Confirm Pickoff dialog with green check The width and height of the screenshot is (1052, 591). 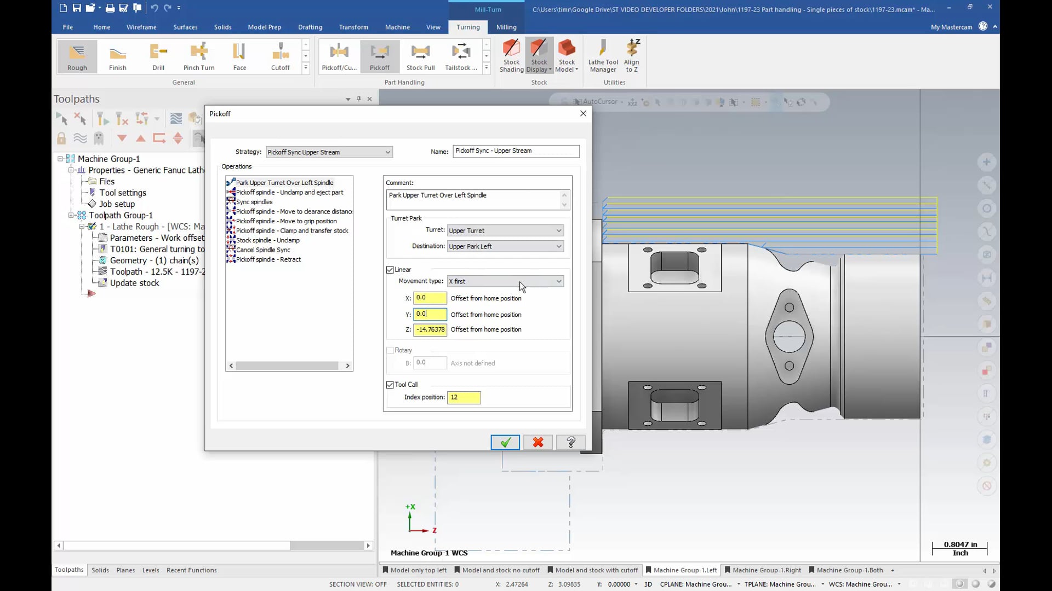(x=505, y=442)
